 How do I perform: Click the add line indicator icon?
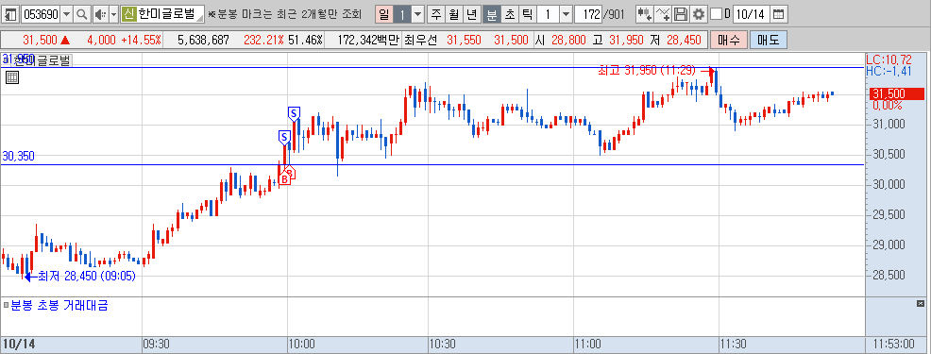pos(663,13)
